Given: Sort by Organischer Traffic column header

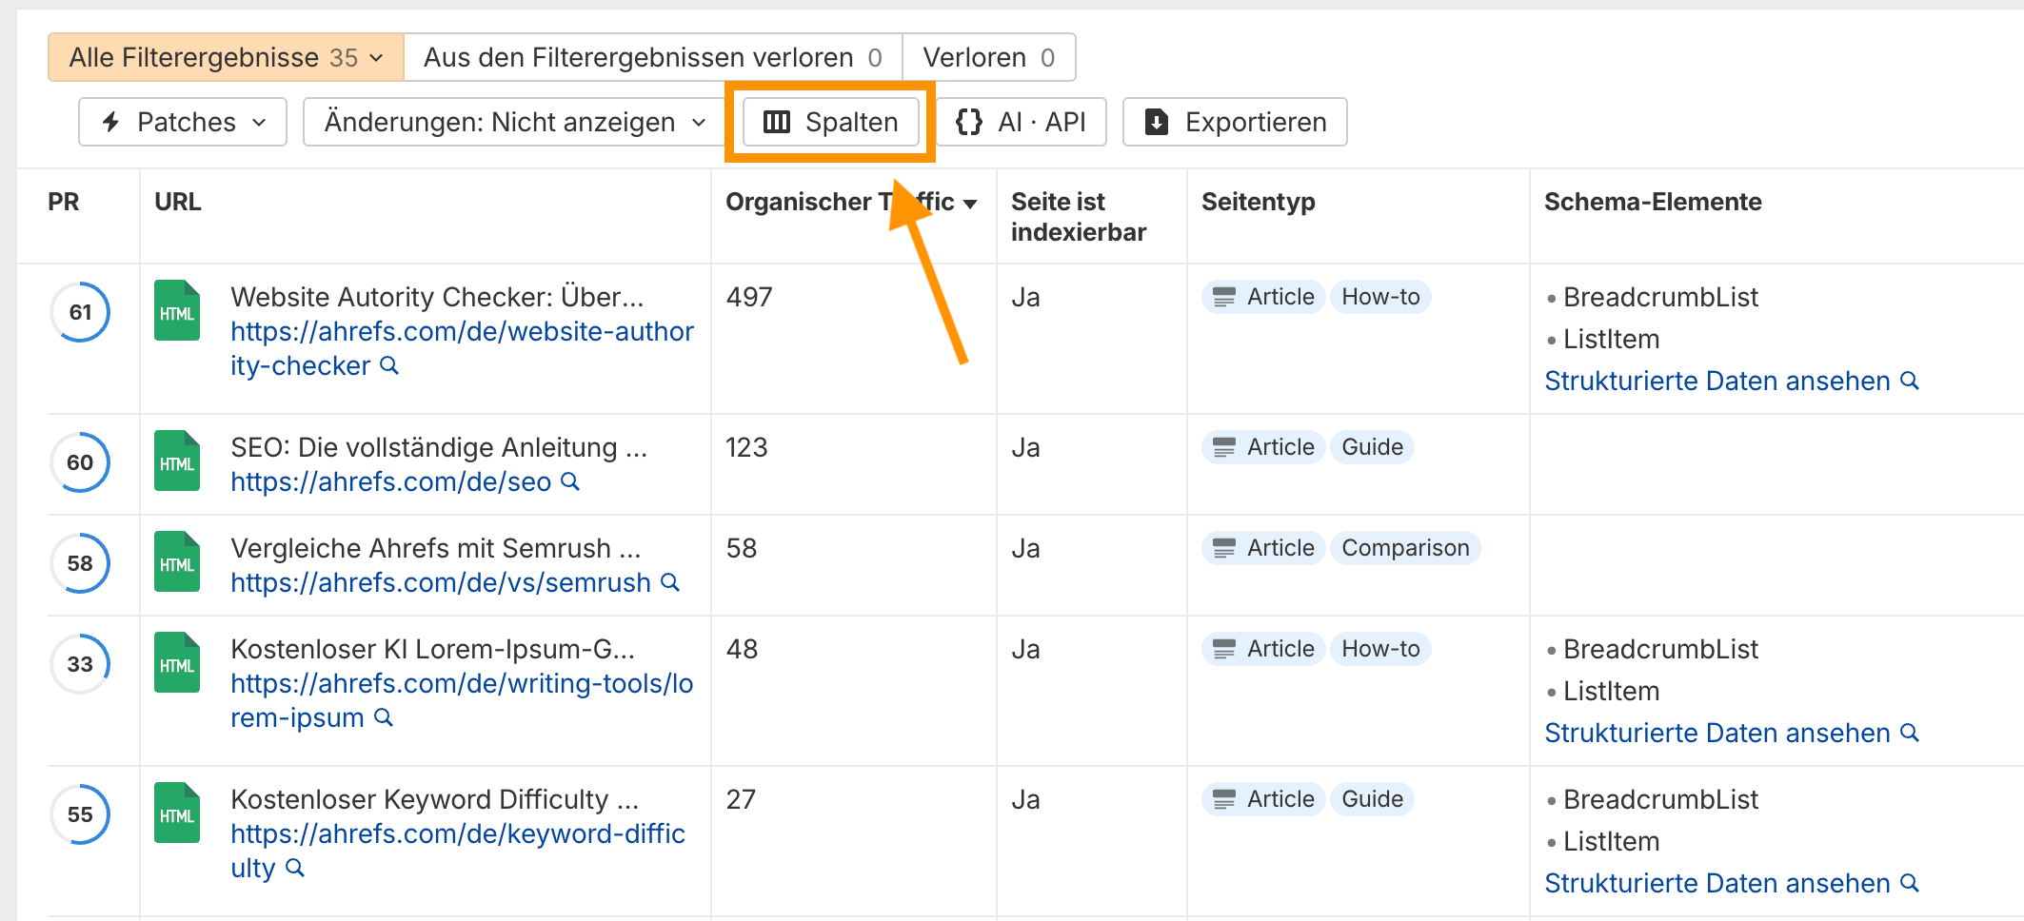Looking at the screenshot, I should [851, 202].
